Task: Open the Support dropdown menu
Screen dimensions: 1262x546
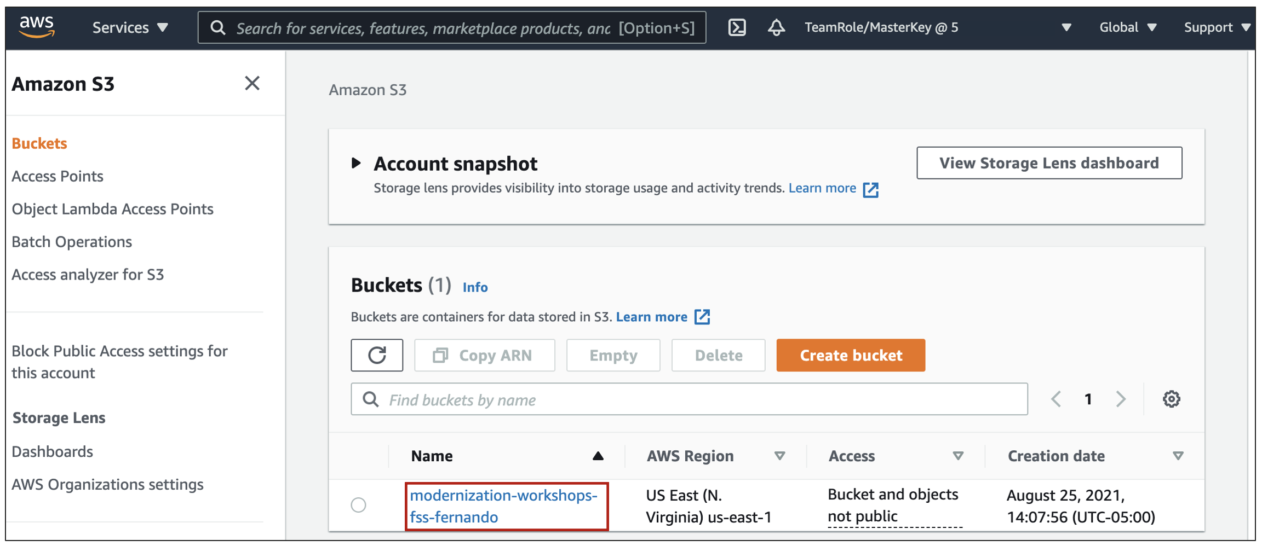Action: [x=1217, y=27]
